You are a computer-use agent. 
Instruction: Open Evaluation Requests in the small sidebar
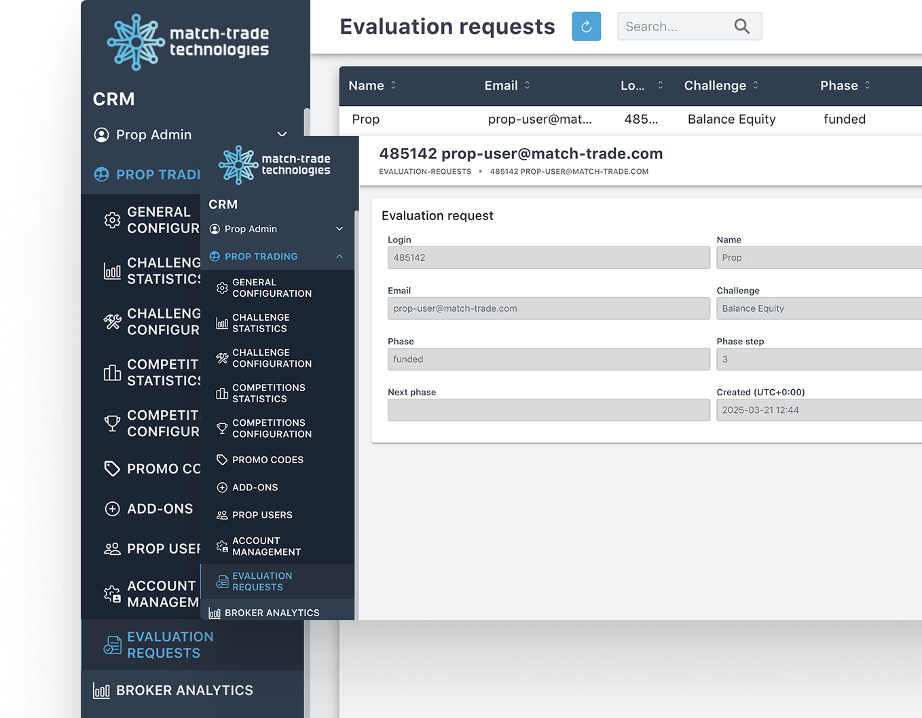(262, 581)
